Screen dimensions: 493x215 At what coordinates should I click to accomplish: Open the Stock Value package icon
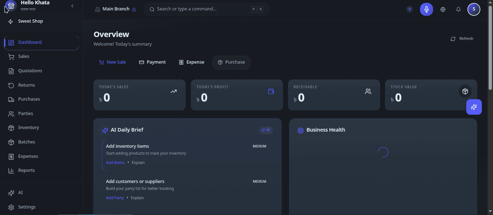pos(465,91)
